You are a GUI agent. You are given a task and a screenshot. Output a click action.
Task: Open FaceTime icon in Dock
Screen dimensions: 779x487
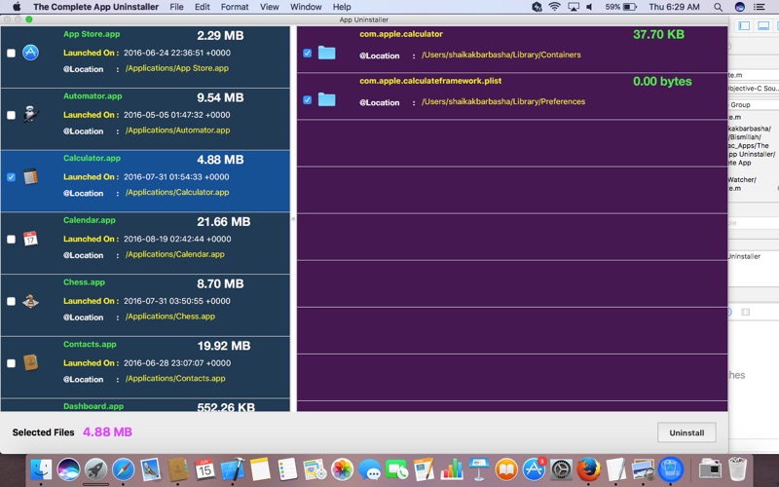click(396, 469)
